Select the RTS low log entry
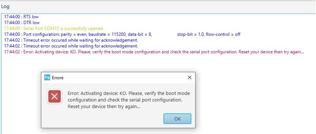The height and width of the screenshot is (134, 316). [x=21, y=17]
